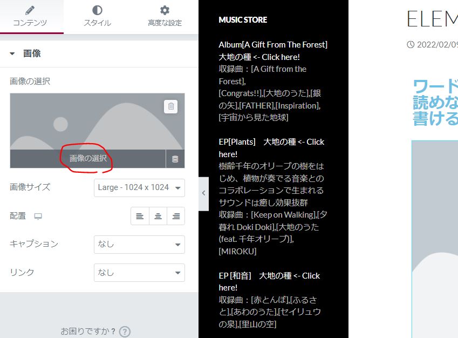
Task: Collapse the editor panel using the chevron arrow
Action: coord(203,193)
